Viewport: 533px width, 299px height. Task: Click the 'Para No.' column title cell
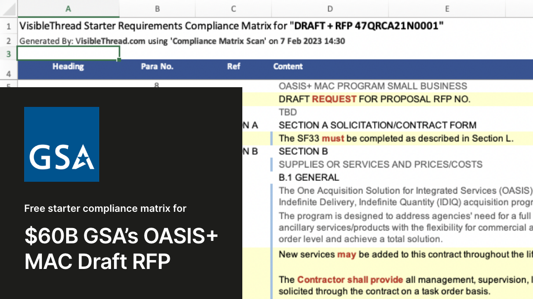[157, 66]
